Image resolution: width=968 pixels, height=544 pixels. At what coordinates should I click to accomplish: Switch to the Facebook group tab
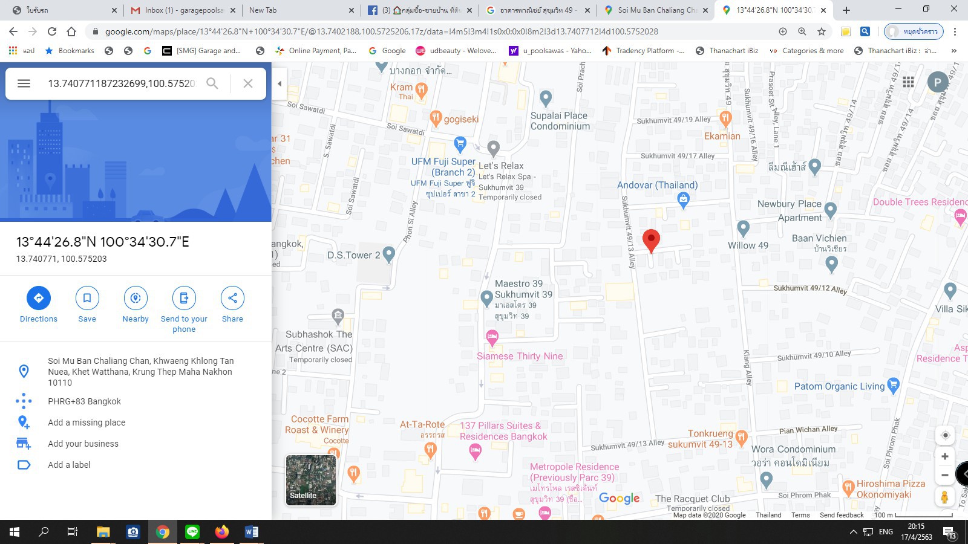[420, 10]
